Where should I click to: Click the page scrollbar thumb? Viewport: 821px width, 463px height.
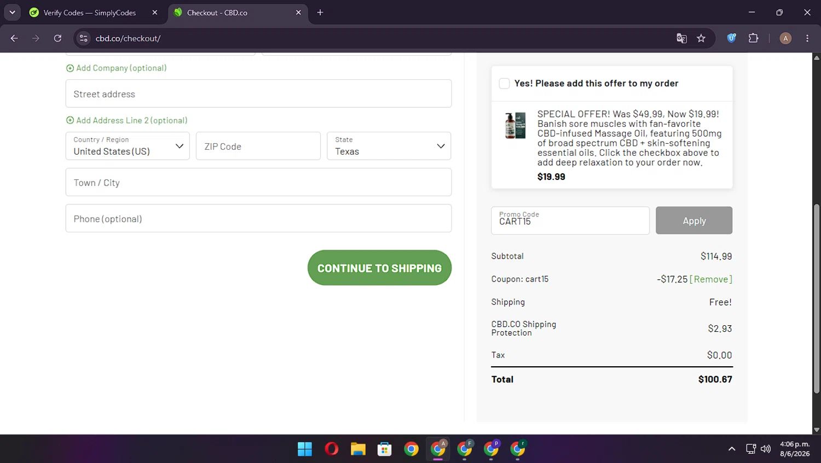tap(817, 298)
